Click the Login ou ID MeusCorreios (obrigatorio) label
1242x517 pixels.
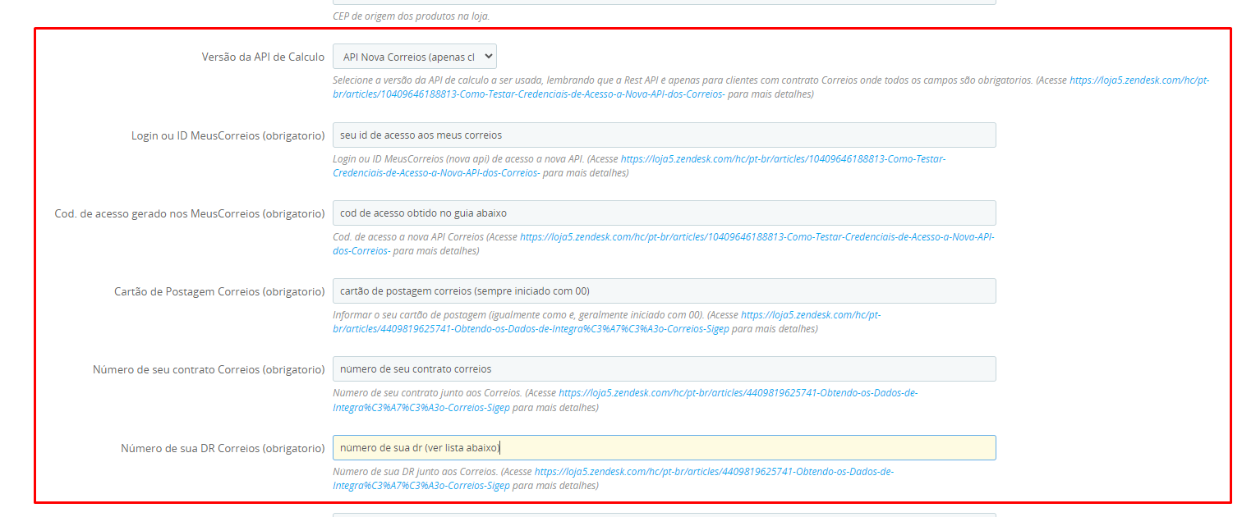[x=228, y=135]
